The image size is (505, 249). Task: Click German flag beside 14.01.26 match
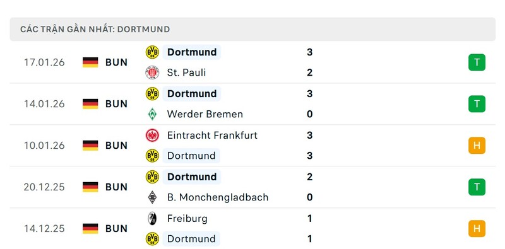pos(90,104)
